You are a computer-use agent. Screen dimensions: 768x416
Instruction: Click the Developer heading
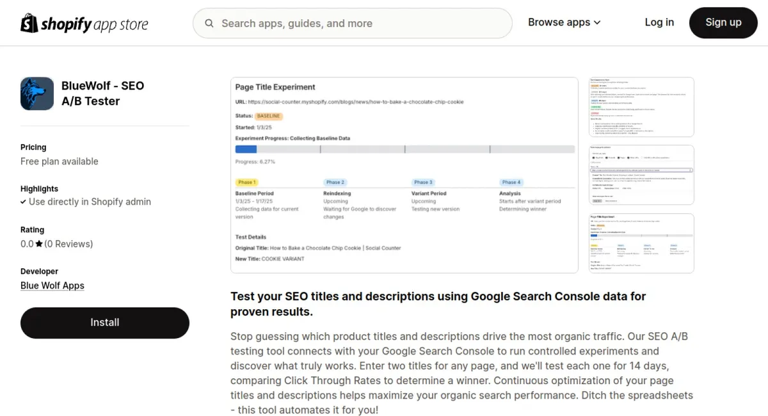(39, 271)
